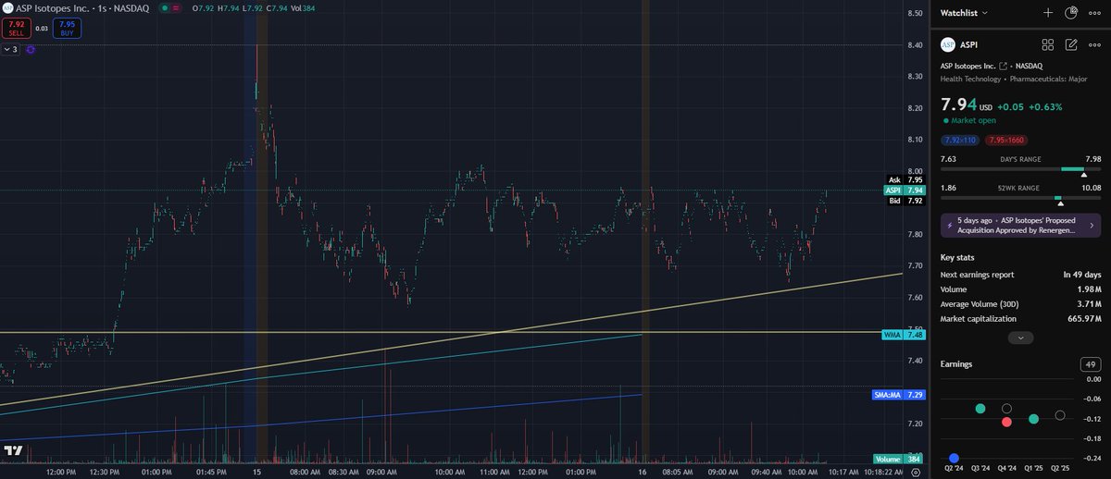Open the ASPI details three-dots menu
The width and height of the screenshot is (1111, 479).
click(1095, 44)
